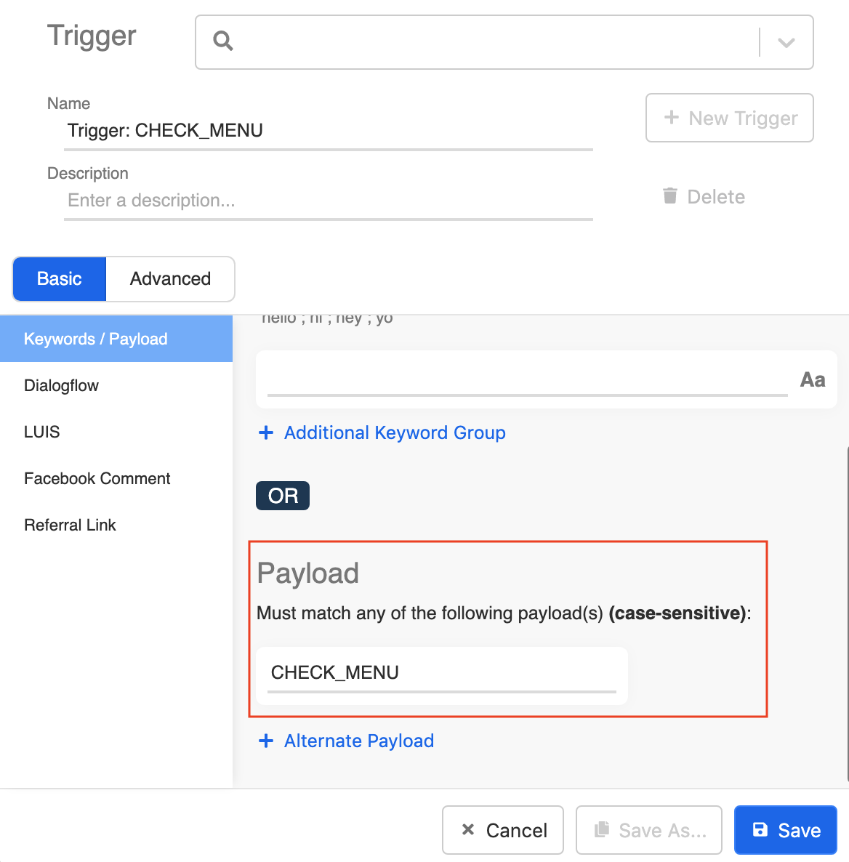This screenshot has width=849, height=862.
Task: Add an Alternate Payload
Action: coord(358,741)
